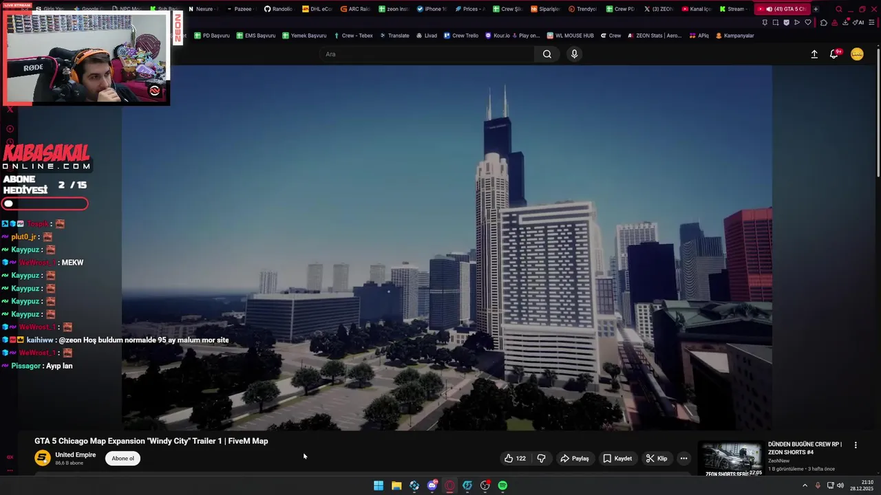Open the Crew - Tebex bookmark
881x495 pixels.
click(x=352, y=36)
